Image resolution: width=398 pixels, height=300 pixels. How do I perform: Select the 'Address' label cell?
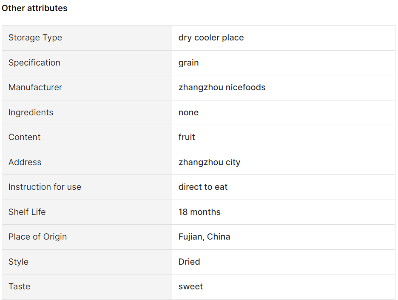pyautogui.click(x=87, y=162)
